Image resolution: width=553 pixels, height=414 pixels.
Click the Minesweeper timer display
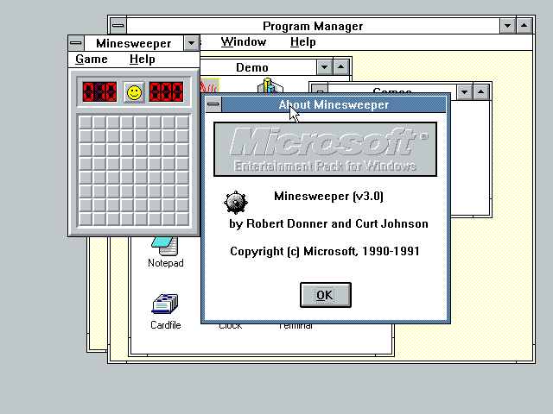166,92
